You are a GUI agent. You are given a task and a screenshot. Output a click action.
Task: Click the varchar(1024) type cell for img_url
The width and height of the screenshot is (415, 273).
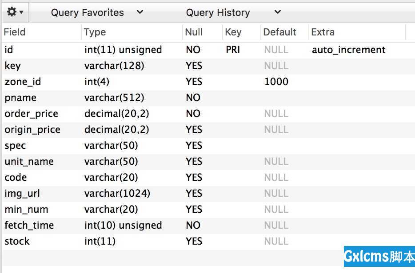click(x=117, y=194)
